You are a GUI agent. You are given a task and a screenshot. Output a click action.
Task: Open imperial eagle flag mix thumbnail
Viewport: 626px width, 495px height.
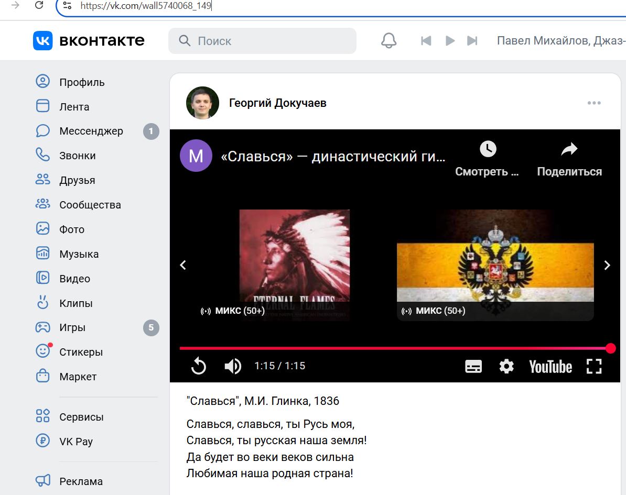(495, 265)
